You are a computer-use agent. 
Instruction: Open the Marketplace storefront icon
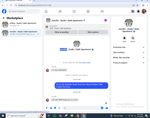pos(88,11)
